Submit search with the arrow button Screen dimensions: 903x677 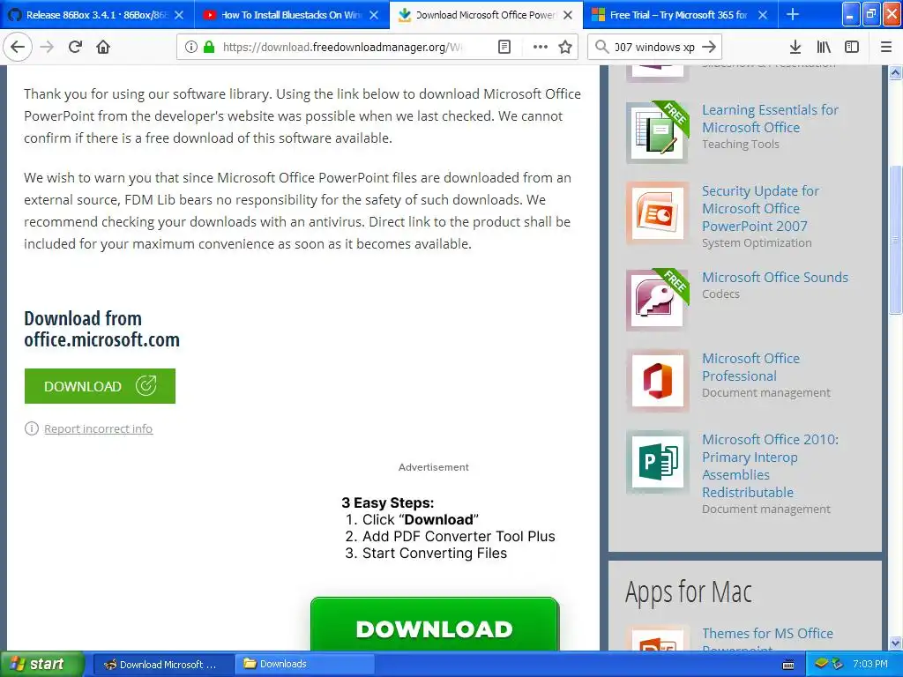[710, 47]
